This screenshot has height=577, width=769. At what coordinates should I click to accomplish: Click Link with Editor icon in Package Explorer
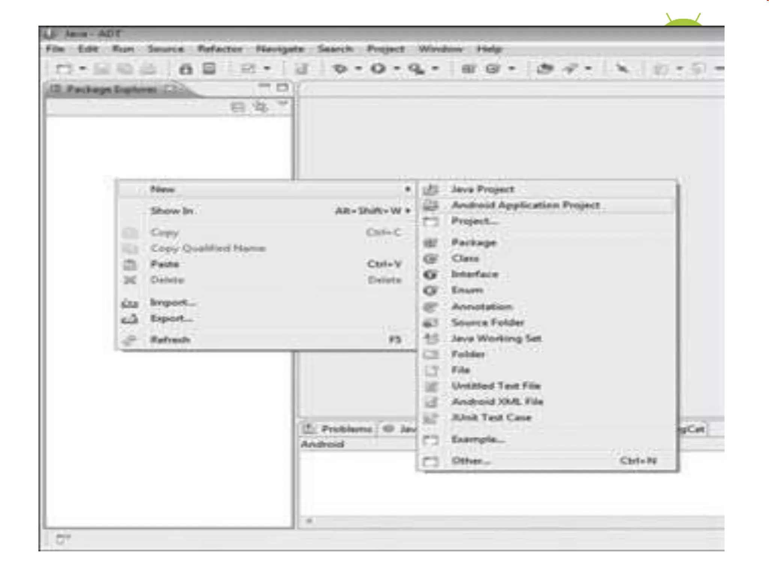[x=260, y=107]
